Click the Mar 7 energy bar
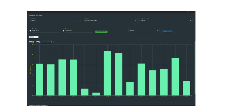Image resolution: width=225 pixels, height=112 pixels. (107, 73)
